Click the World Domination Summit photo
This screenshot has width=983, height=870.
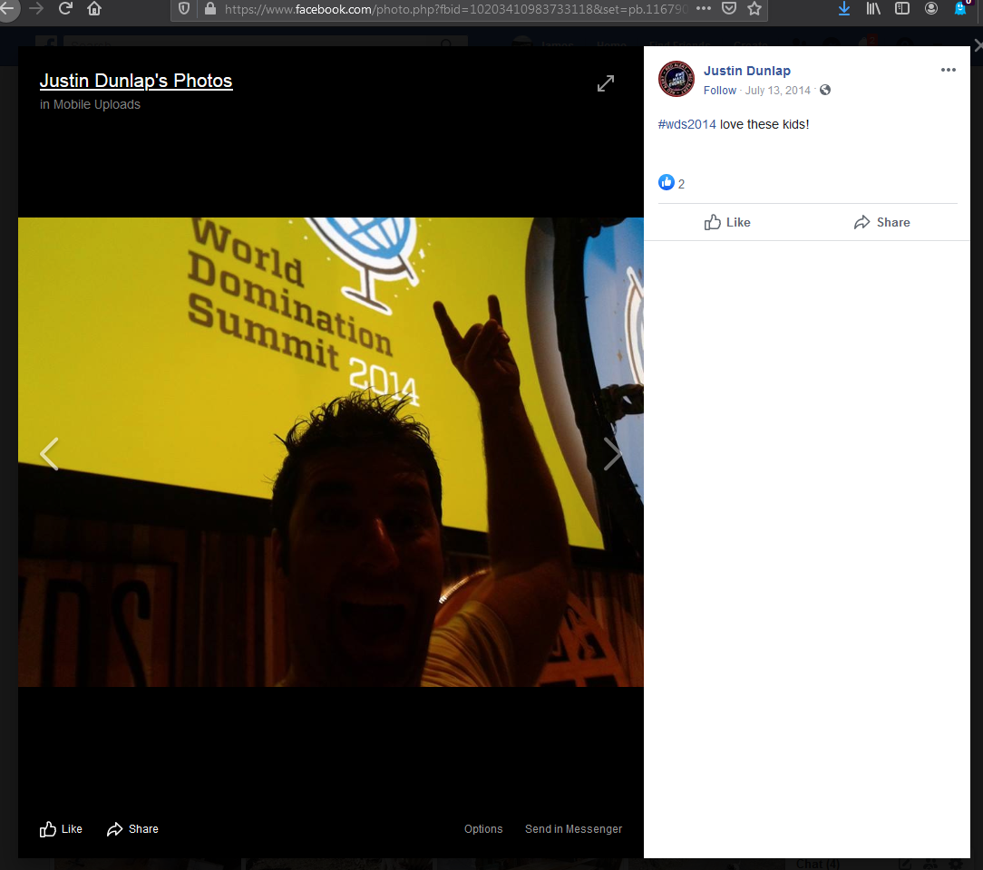330,452
